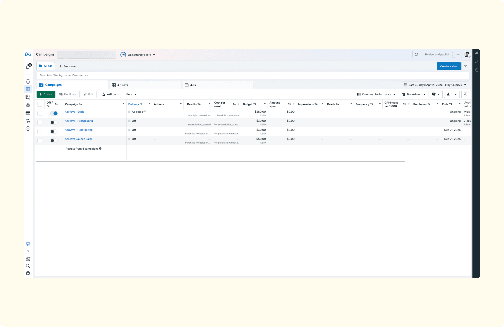
Task: Check the AdMove - Prospecting row checkbox
Action: pos(40,122)
